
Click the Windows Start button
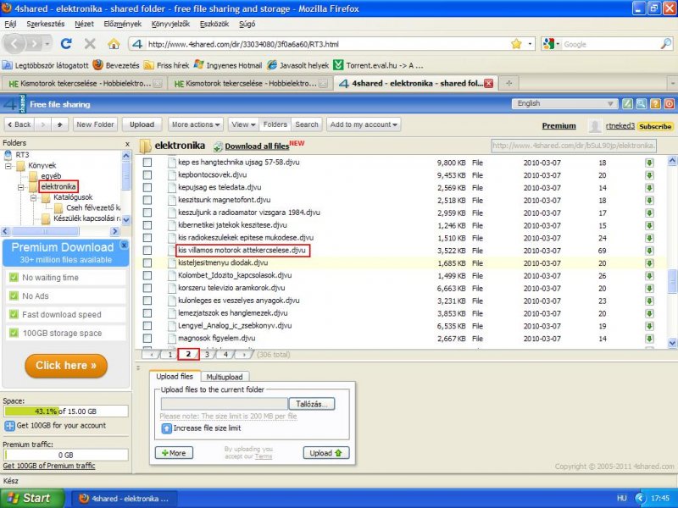click(32, 498)
